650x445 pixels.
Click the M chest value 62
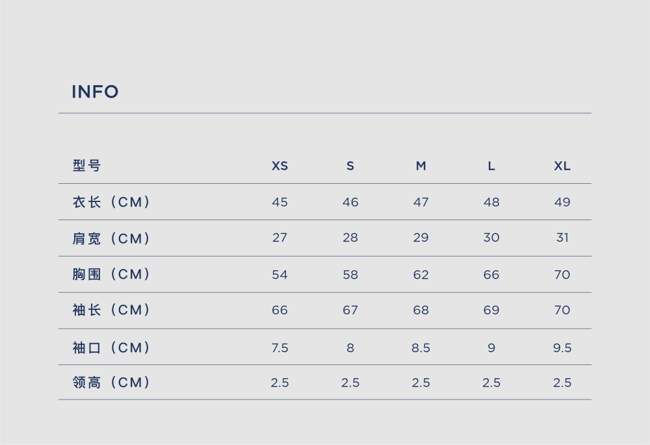tap(421, 275)
